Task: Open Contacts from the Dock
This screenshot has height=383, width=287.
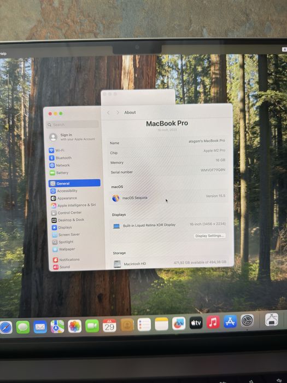Action: [127, 325]
